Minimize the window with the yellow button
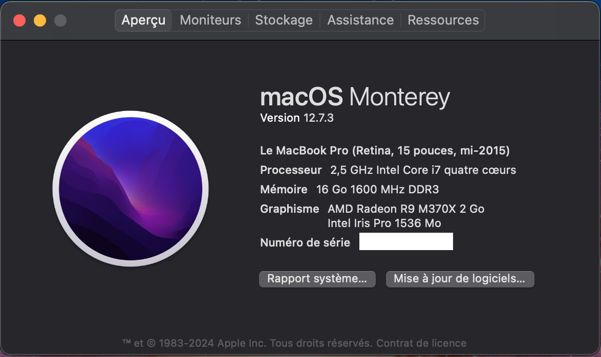601x357 pixels. click(40, 20)
